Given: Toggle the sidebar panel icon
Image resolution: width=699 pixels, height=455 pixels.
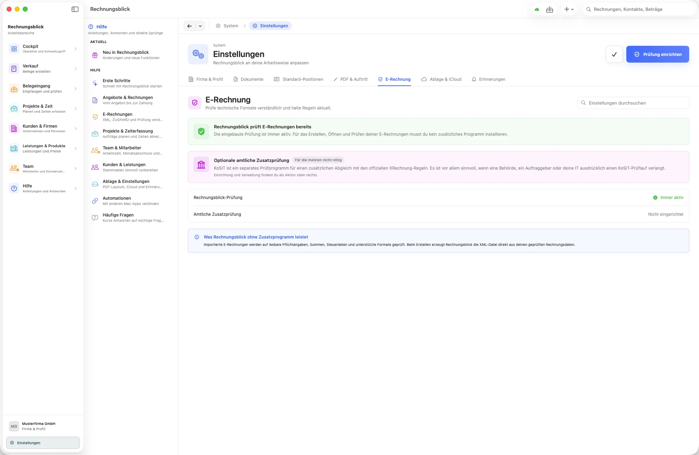Looking at the screenshot, I should coord(75,9).
